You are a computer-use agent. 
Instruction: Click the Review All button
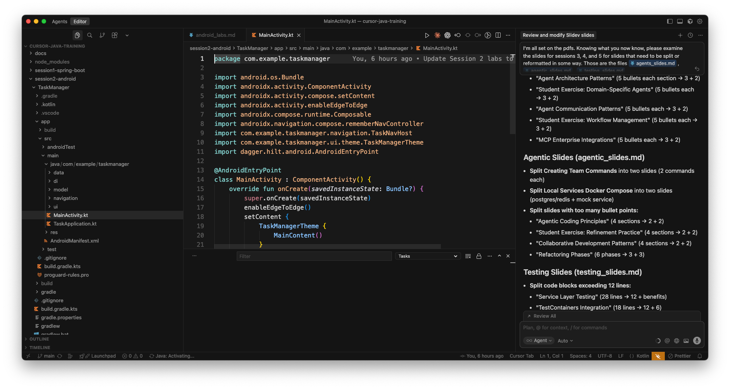[544, 316]
